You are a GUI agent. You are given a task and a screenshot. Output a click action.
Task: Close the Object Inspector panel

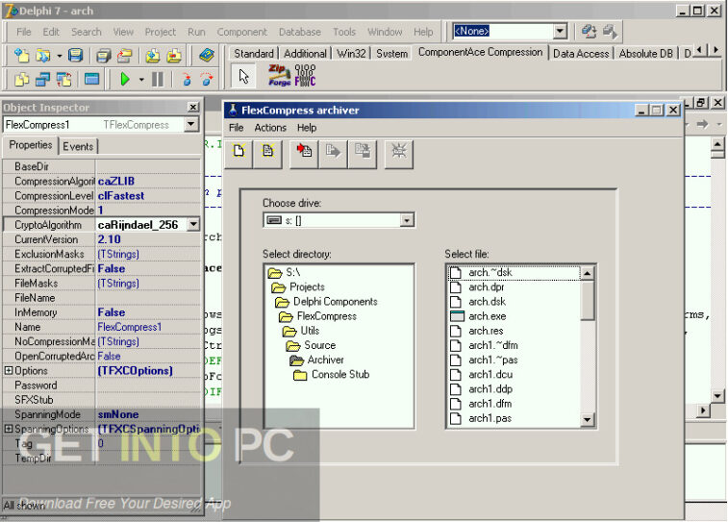[193, 107]
